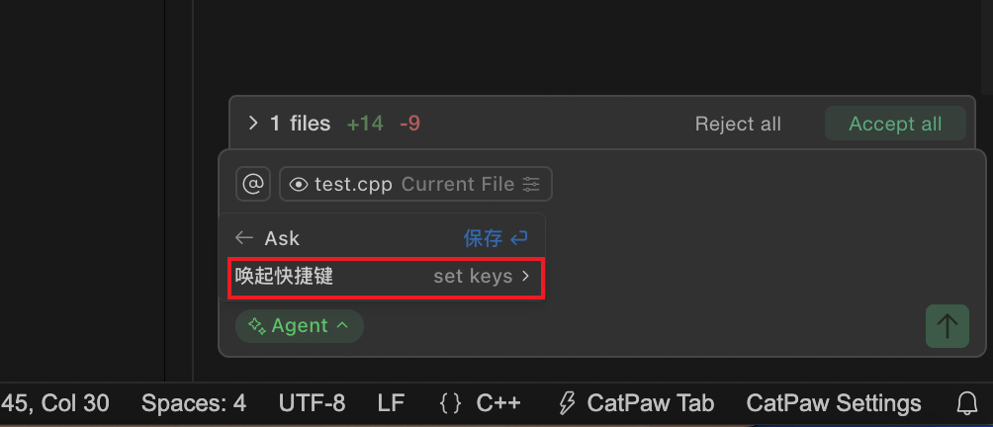Open the Spaces: 4 indentation setting
This screenshot has width=993, height=427.
coord(194,403)
